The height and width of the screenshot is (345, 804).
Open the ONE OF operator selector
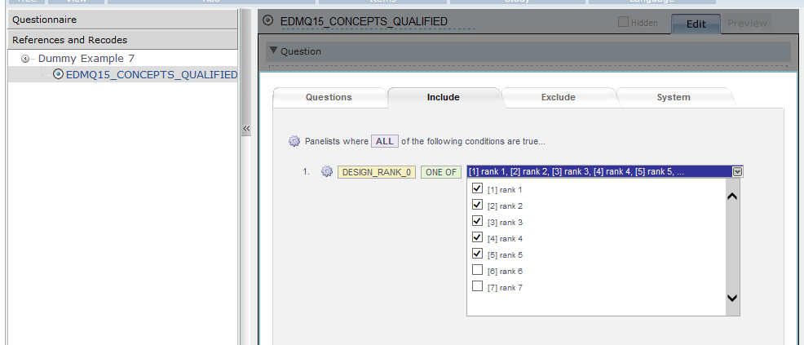point(441,172)
